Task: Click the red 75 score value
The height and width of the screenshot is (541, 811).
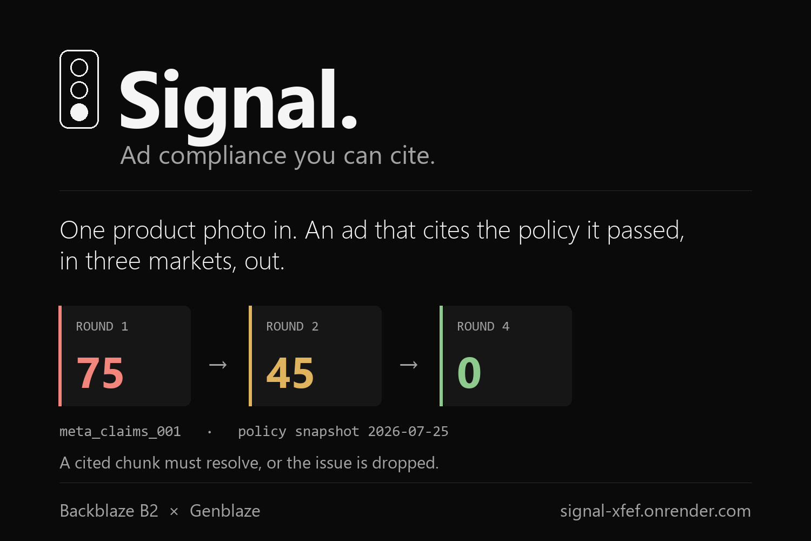Action: (x=100, y=373)
